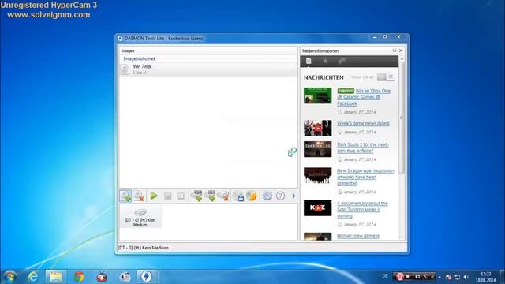Click the network tray icon
This screenshot has height=284, width=505.
tap(457, 277)
